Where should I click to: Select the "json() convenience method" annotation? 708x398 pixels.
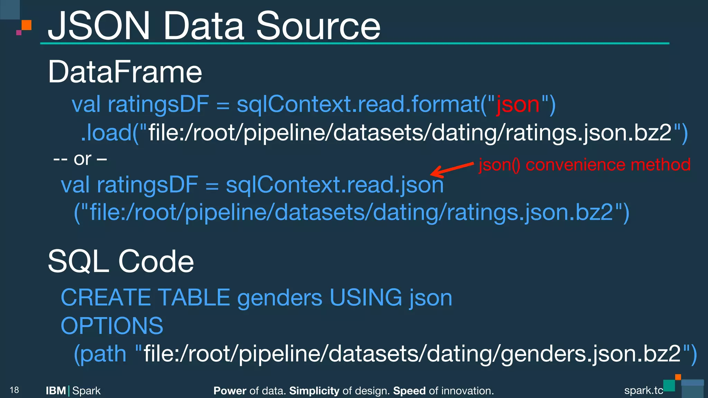[585, 165]
